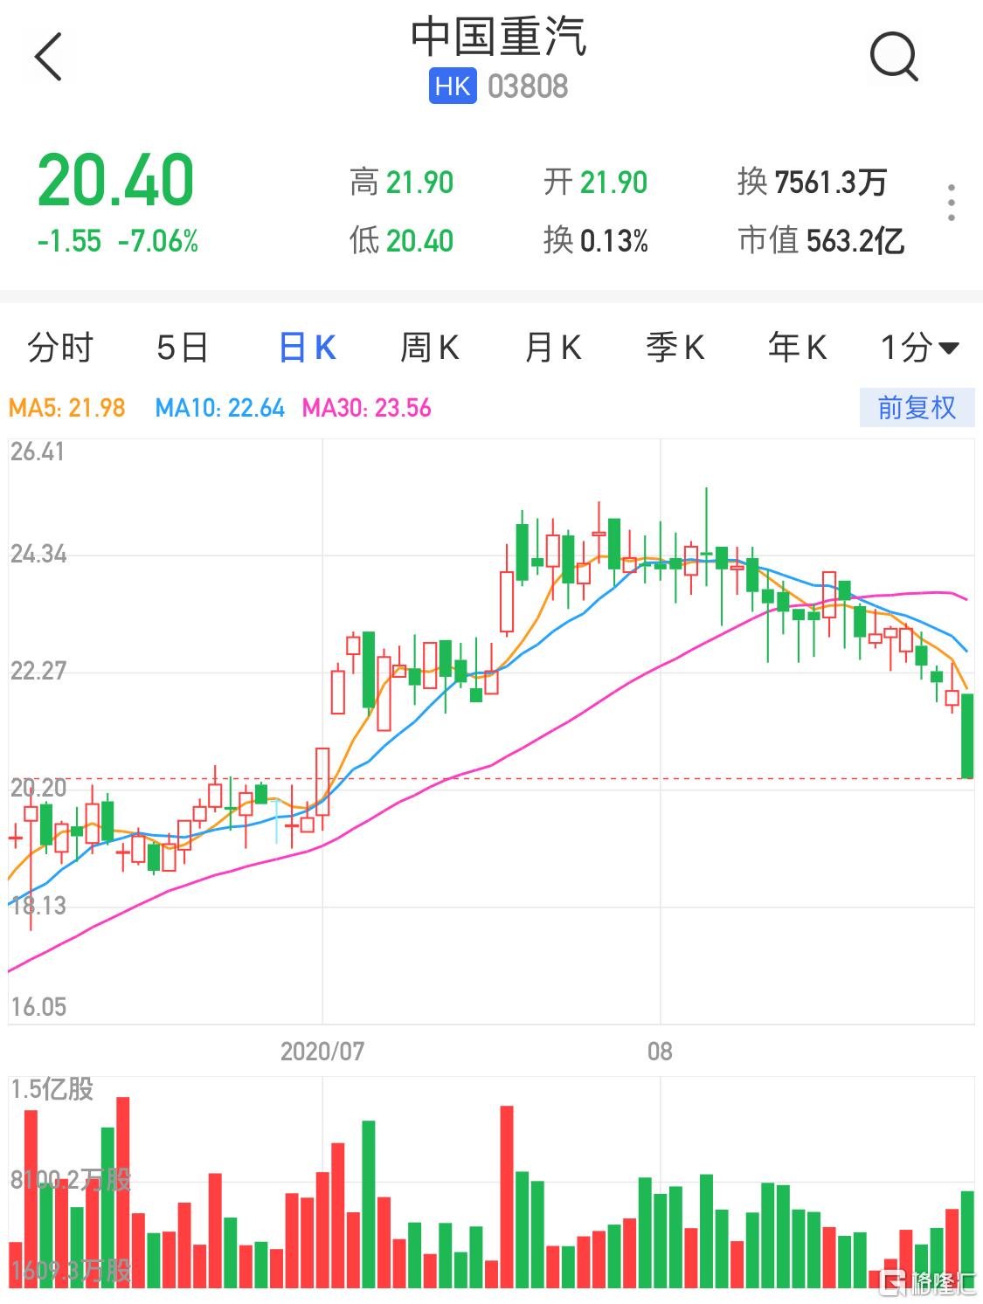983x1304 pixels.
Task: Open the three-dot more options menu
Action: (951, 203)
